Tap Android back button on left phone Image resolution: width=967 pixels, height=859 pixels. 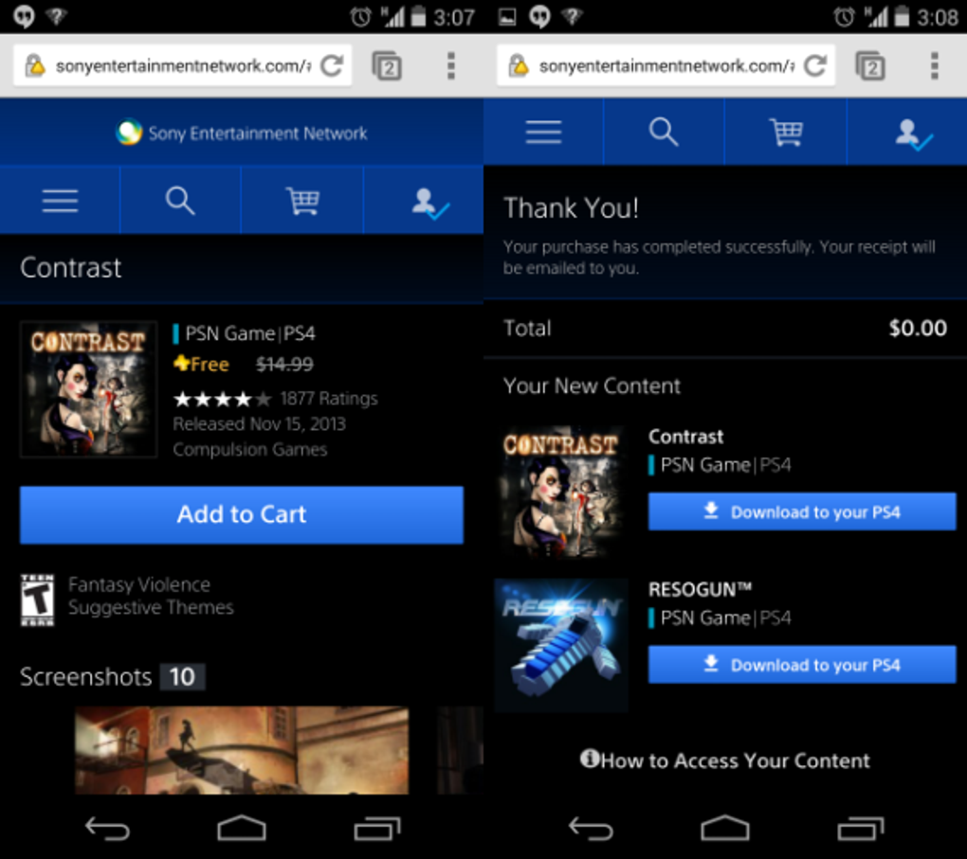click(x=107, y=829)
